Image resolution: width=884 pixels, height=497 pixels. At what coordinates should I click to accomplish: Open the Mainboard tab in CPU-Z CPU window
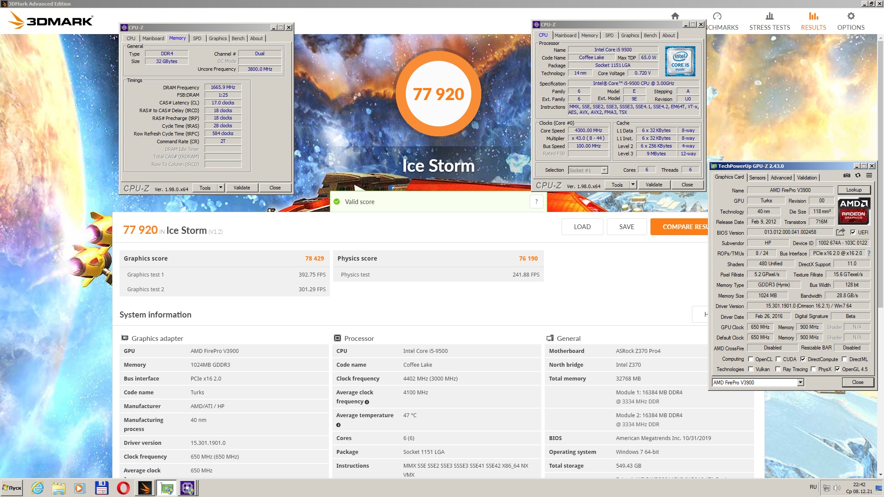pos(565,35)
